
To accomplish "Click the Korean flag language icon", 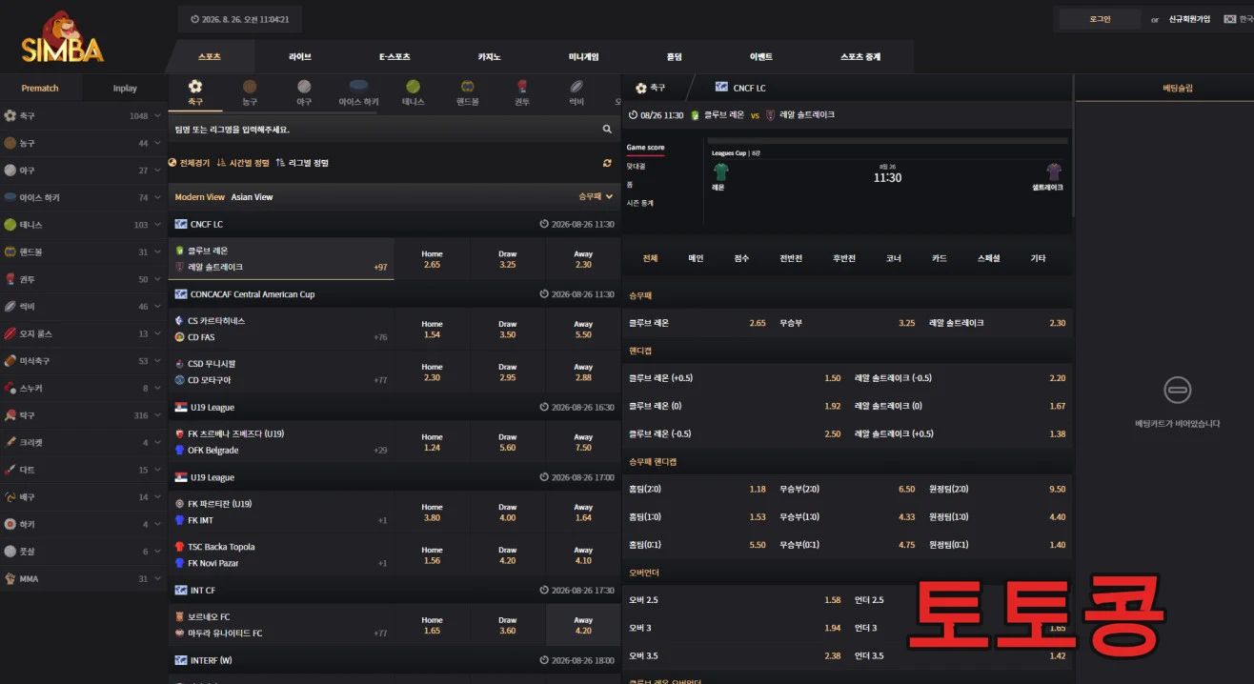I will [1229, 19].
